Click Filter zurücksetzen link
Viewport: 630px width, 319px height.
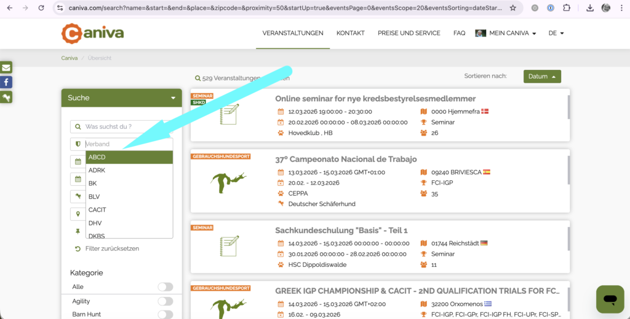(111, 248)
